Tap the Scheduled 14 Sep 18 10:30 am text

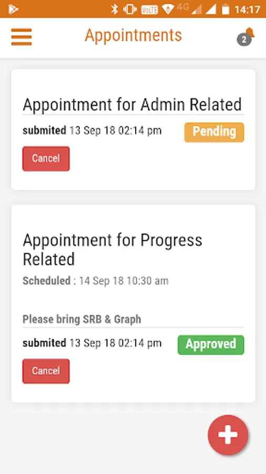96,281
